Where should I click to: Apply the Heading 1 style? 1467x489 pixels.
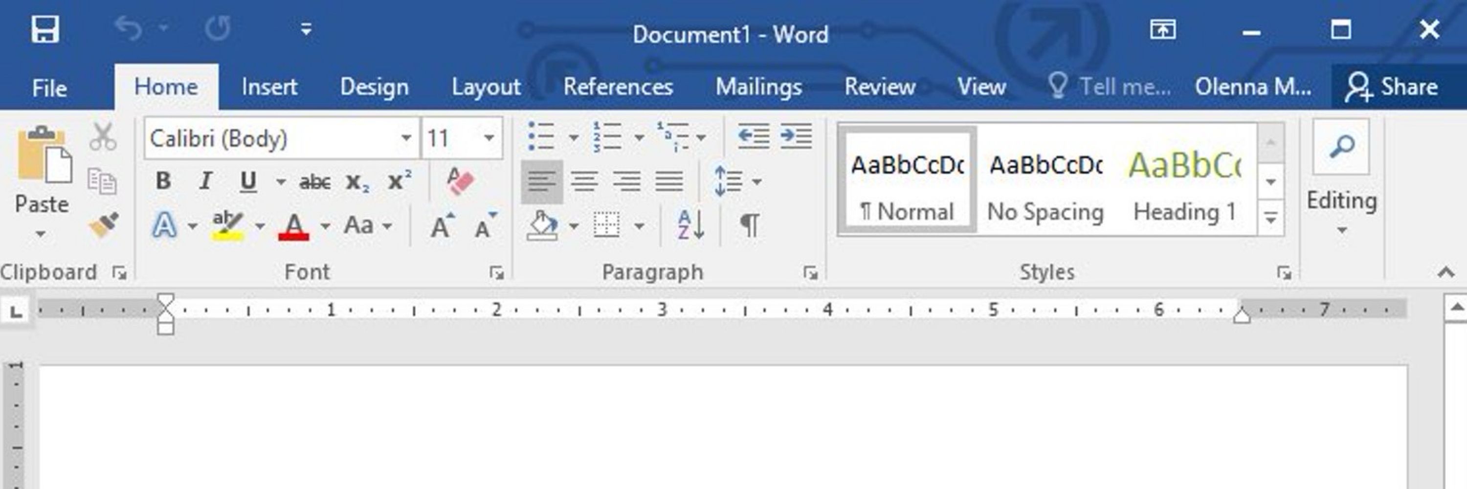pos(1184,180)
